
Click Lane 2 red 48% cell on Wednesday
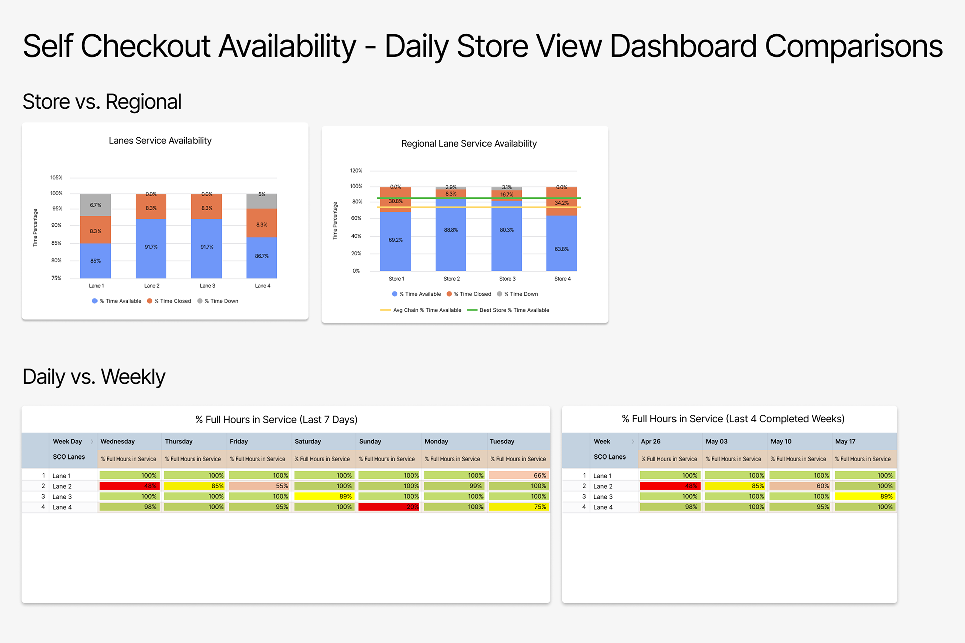coord(129,486)
